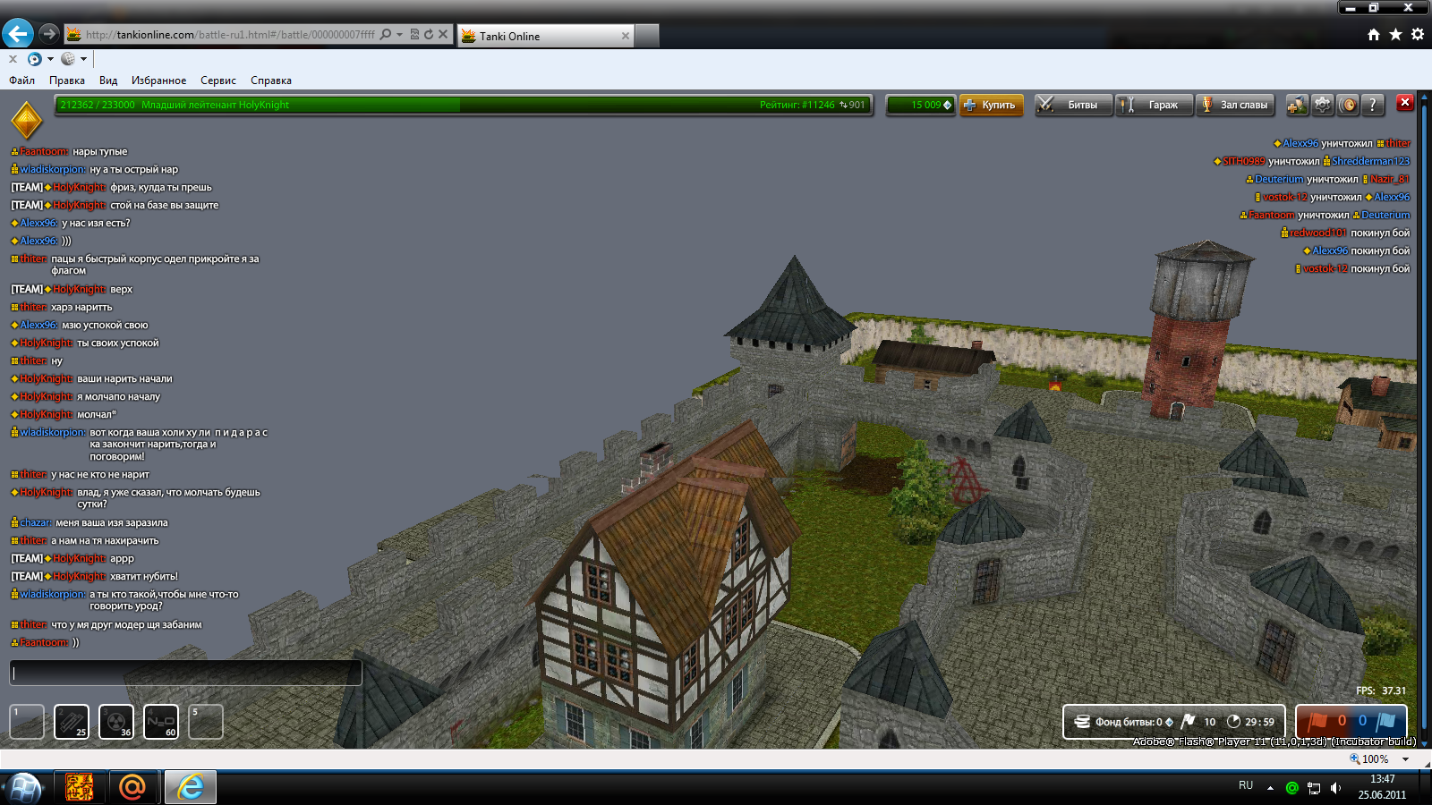Click the gold rank diamond emblem
Viewport: 1432px width, 805px height.
point(27,121)
